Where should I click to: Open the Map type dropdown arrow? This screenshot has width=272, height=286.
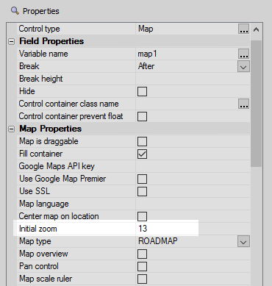243,241
